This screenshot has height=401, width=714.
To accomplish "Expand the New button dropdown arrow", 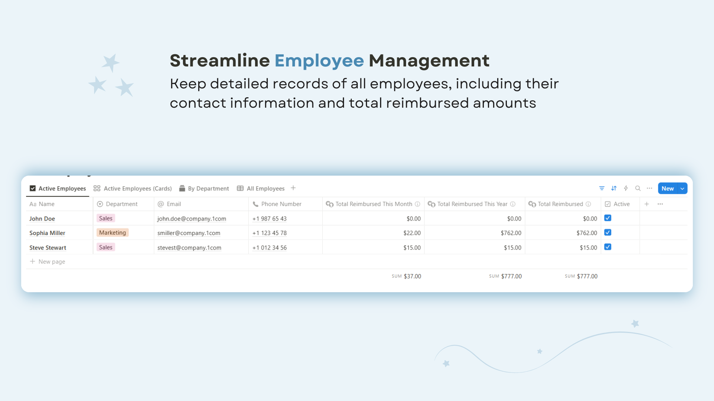I will (682, 188).
